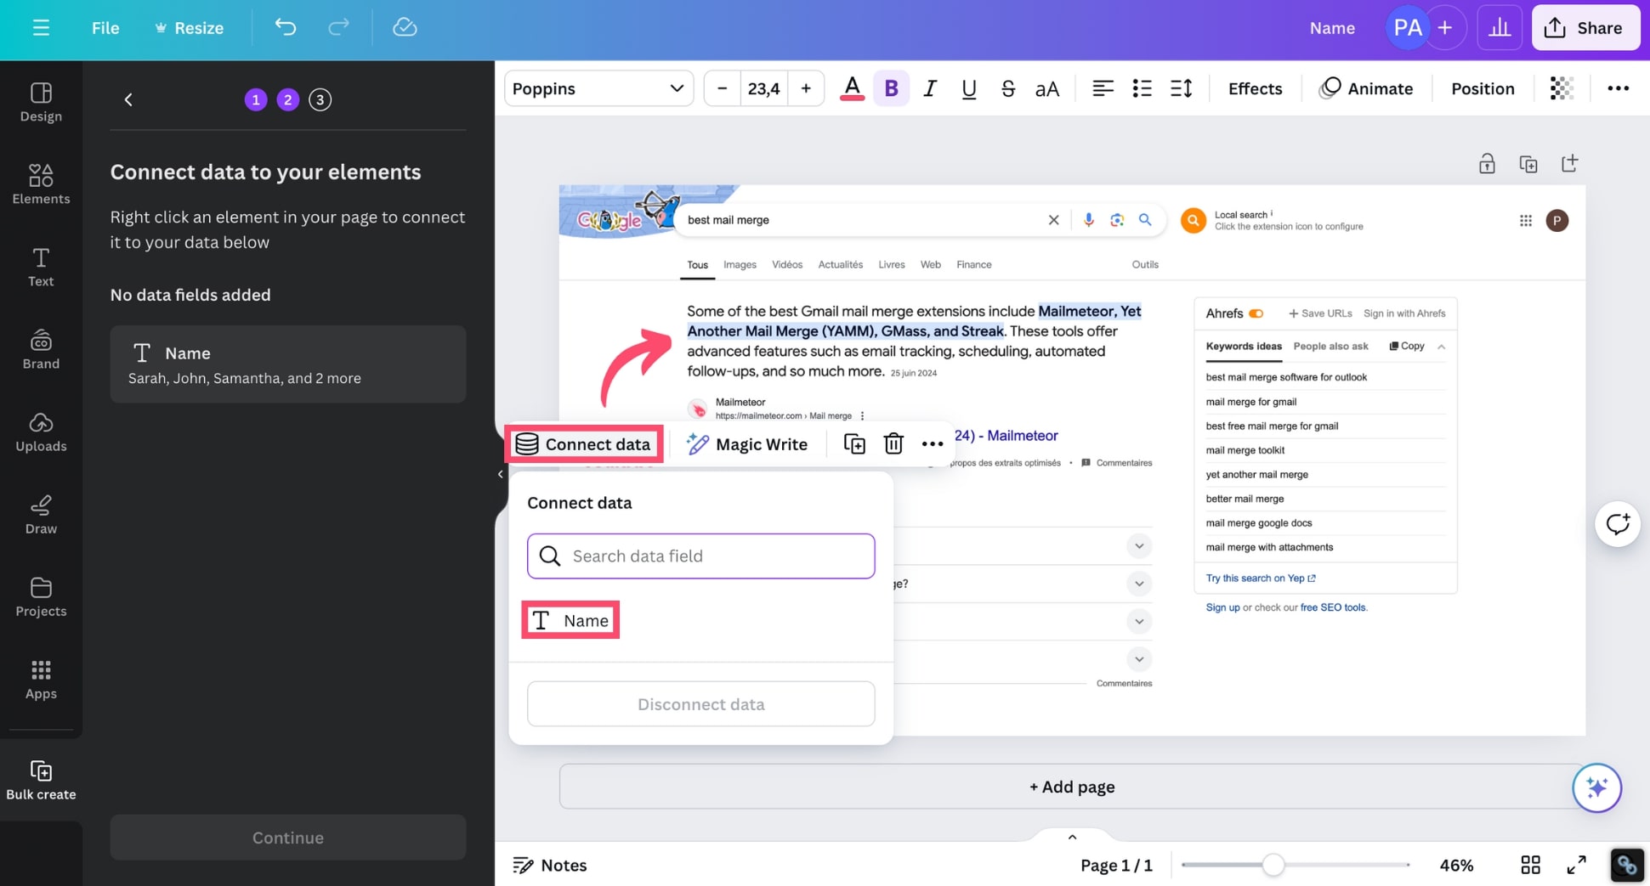1650x886 pixels.
Task: Duplicate element in floating toolbar
Action: point(854,443)
